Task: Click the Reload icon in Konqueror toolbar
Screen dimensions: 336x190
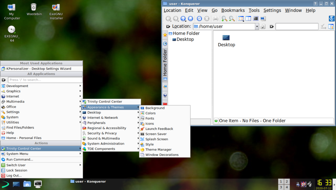Action: coord(199,19)
